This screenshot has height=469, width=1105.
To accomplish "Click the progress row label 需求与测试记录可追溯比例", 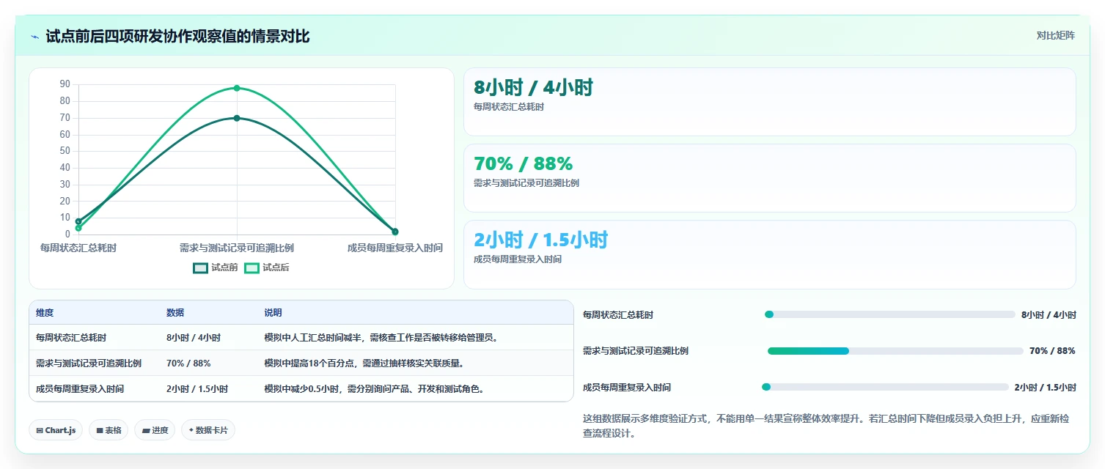I will [x=636, y=351].
